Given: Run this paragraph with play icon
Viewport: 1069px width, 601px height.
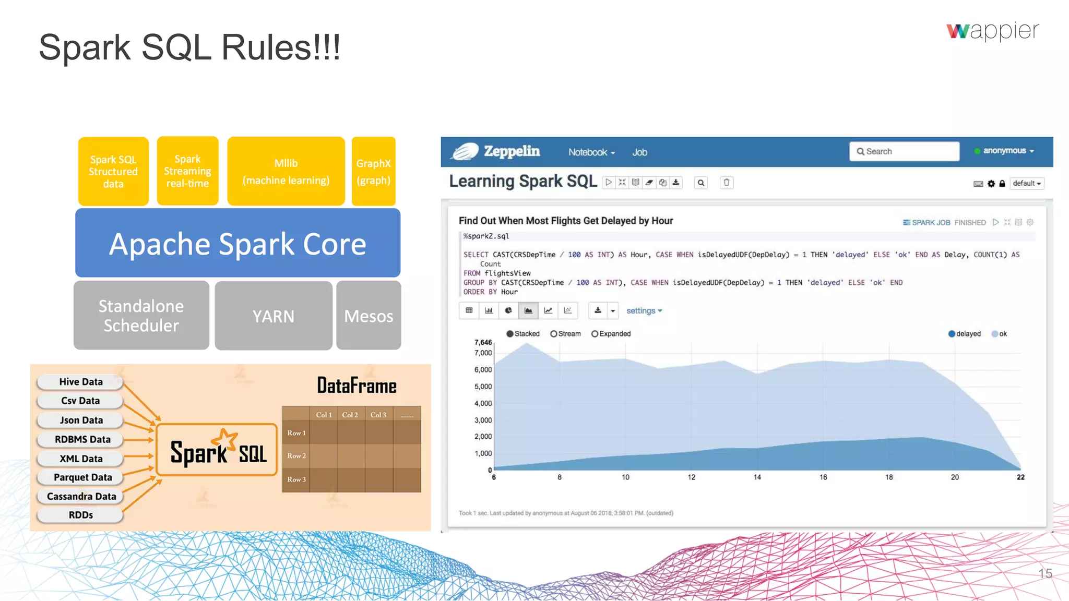Looking at the screenshot, I should coord(996,222).
